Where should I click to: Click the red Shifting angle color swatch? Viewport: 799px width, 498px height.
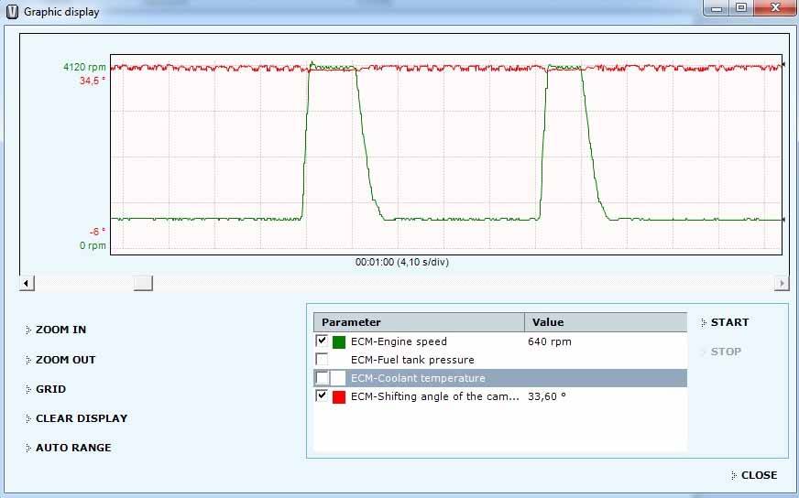pos(339,396)
